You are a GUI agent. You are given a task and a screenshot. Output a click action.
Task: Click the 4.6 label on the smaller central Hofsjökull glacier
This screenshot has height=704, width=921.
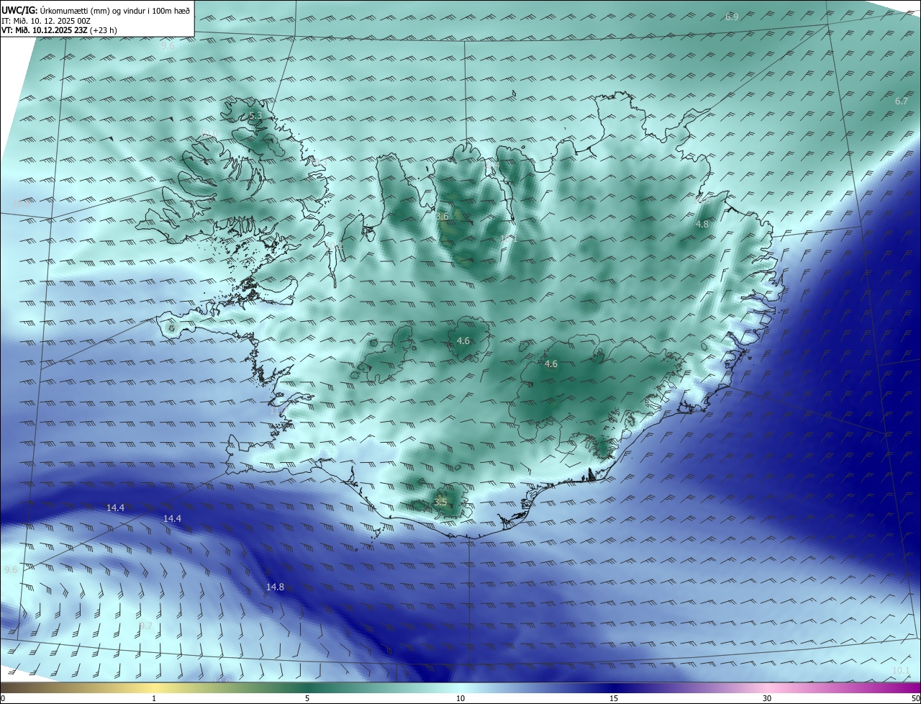coord(463,341)
